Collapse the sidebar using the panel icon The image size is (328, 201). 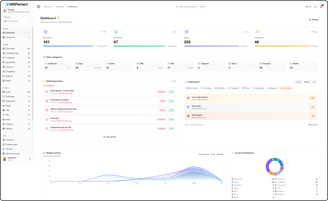point(38,7)
